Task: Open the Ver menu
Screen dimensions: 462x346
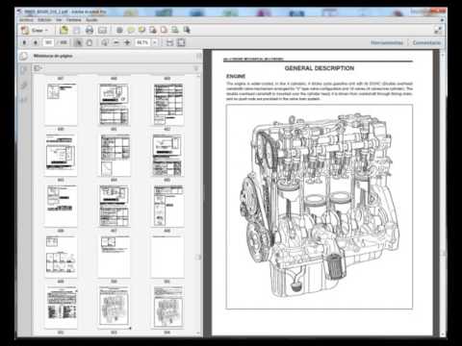Action: click(x=59, y=20)
